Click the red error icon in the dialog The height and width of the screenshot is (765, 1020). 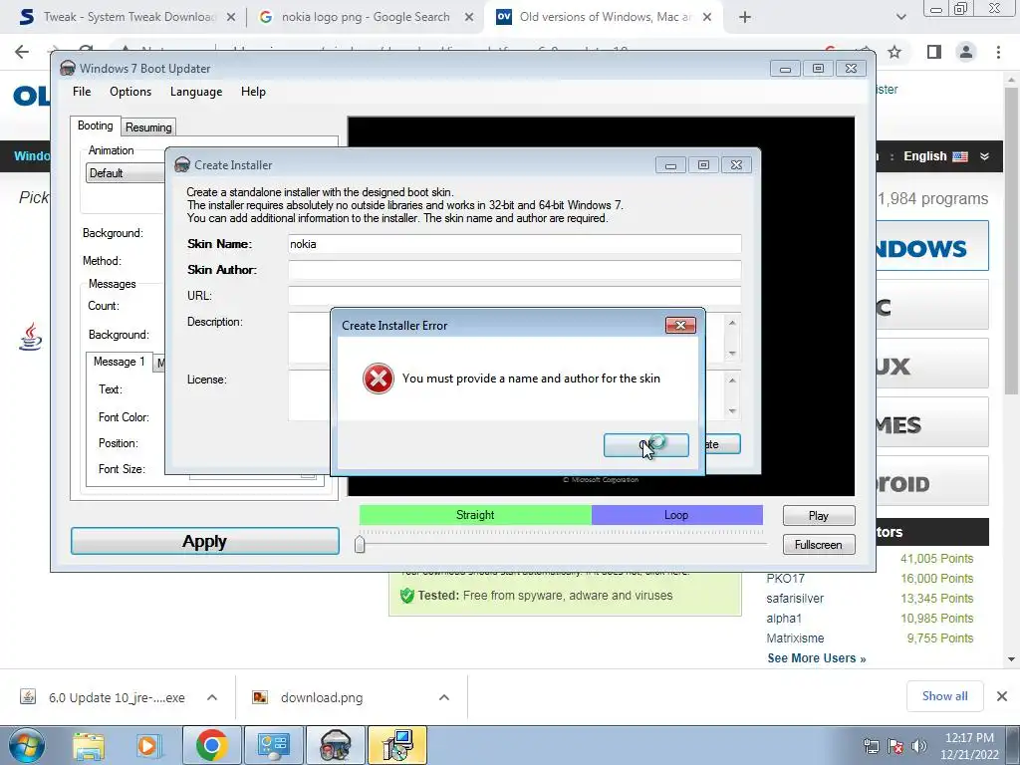[378, 379]
